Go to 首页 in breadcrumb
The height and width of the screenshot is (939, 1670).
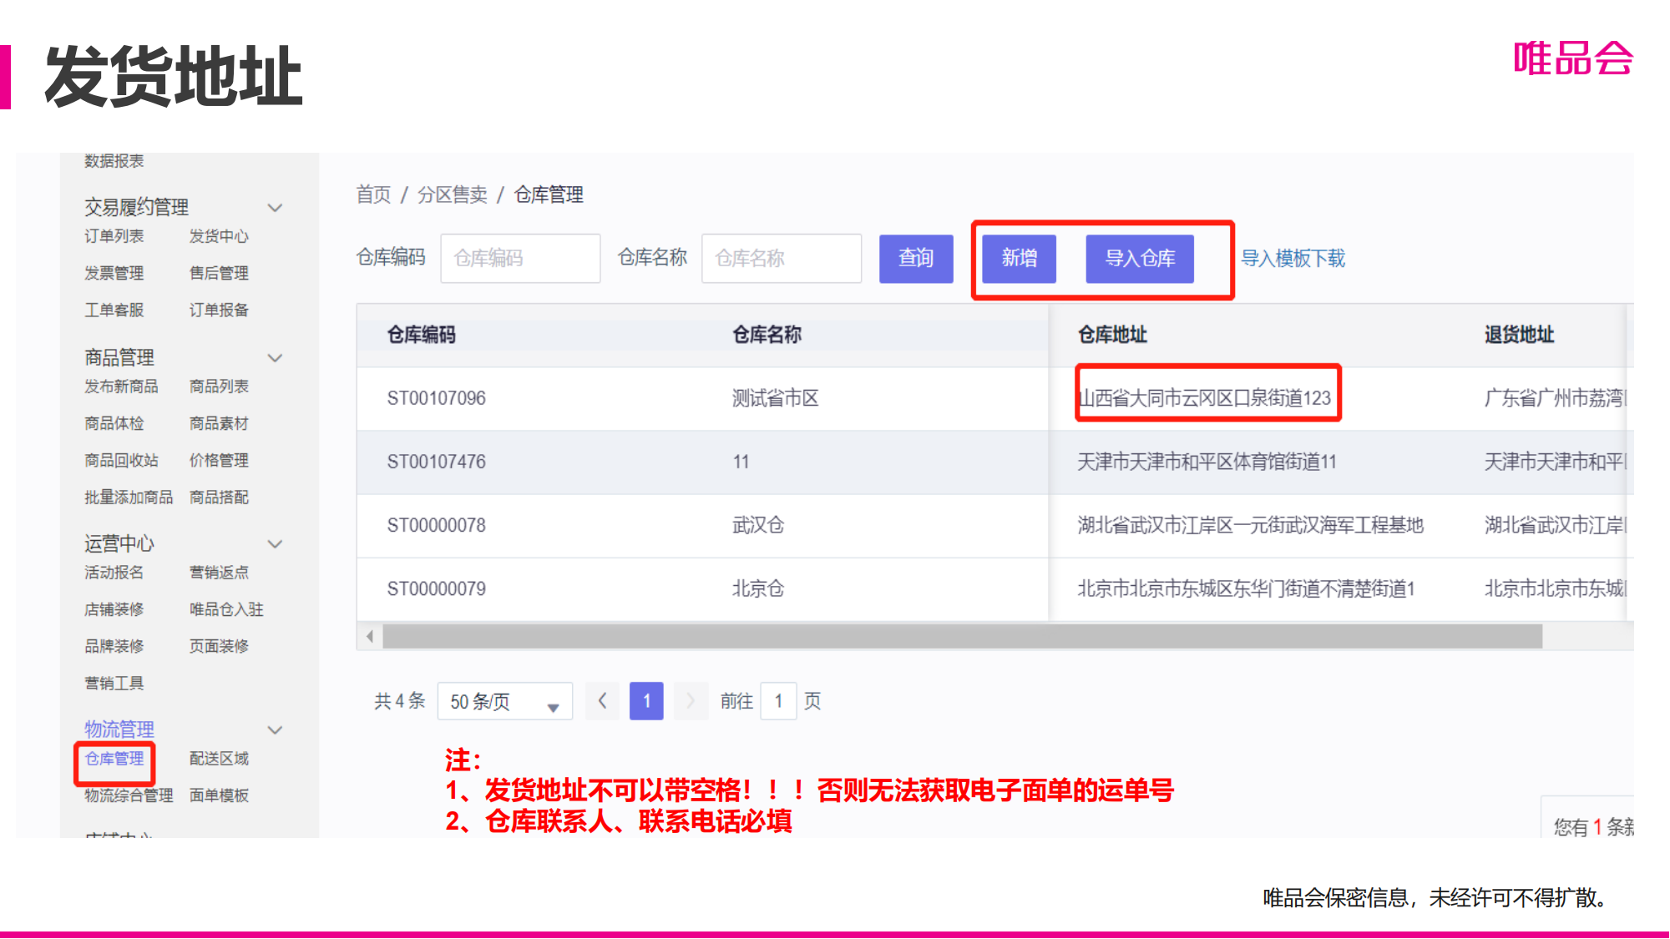click(373, 194)
